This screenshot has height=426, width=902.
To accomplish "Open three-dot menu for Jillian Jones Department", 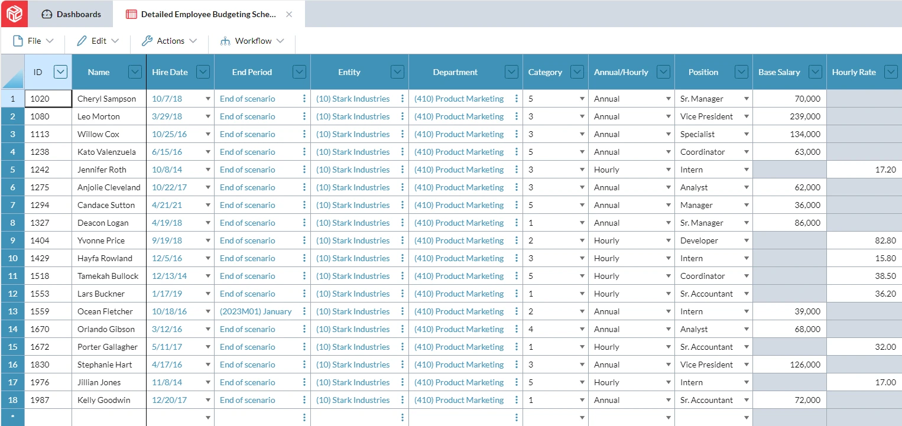I will [x=517, y=382].
